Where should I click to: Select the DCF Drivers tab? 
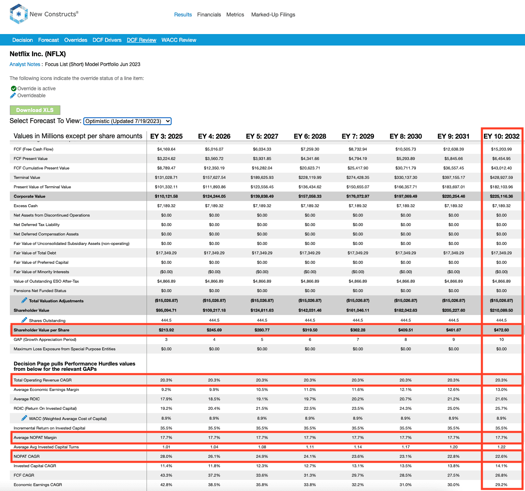107,40
